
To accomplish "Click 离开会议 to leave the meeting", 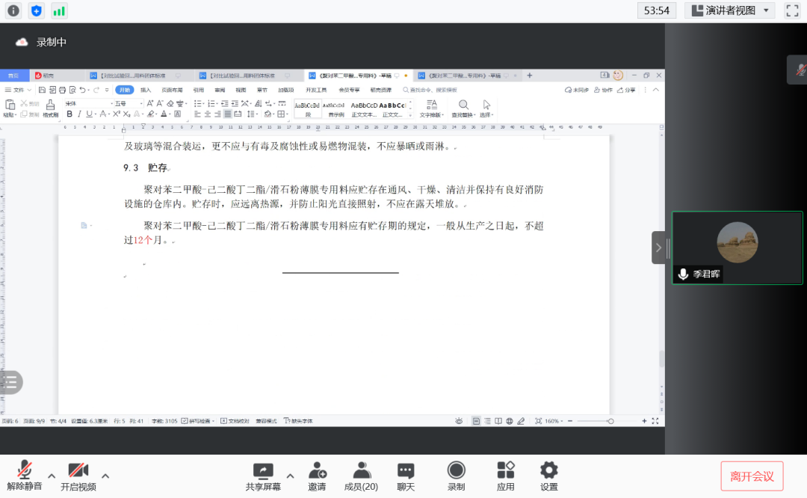I will (752, 476).
